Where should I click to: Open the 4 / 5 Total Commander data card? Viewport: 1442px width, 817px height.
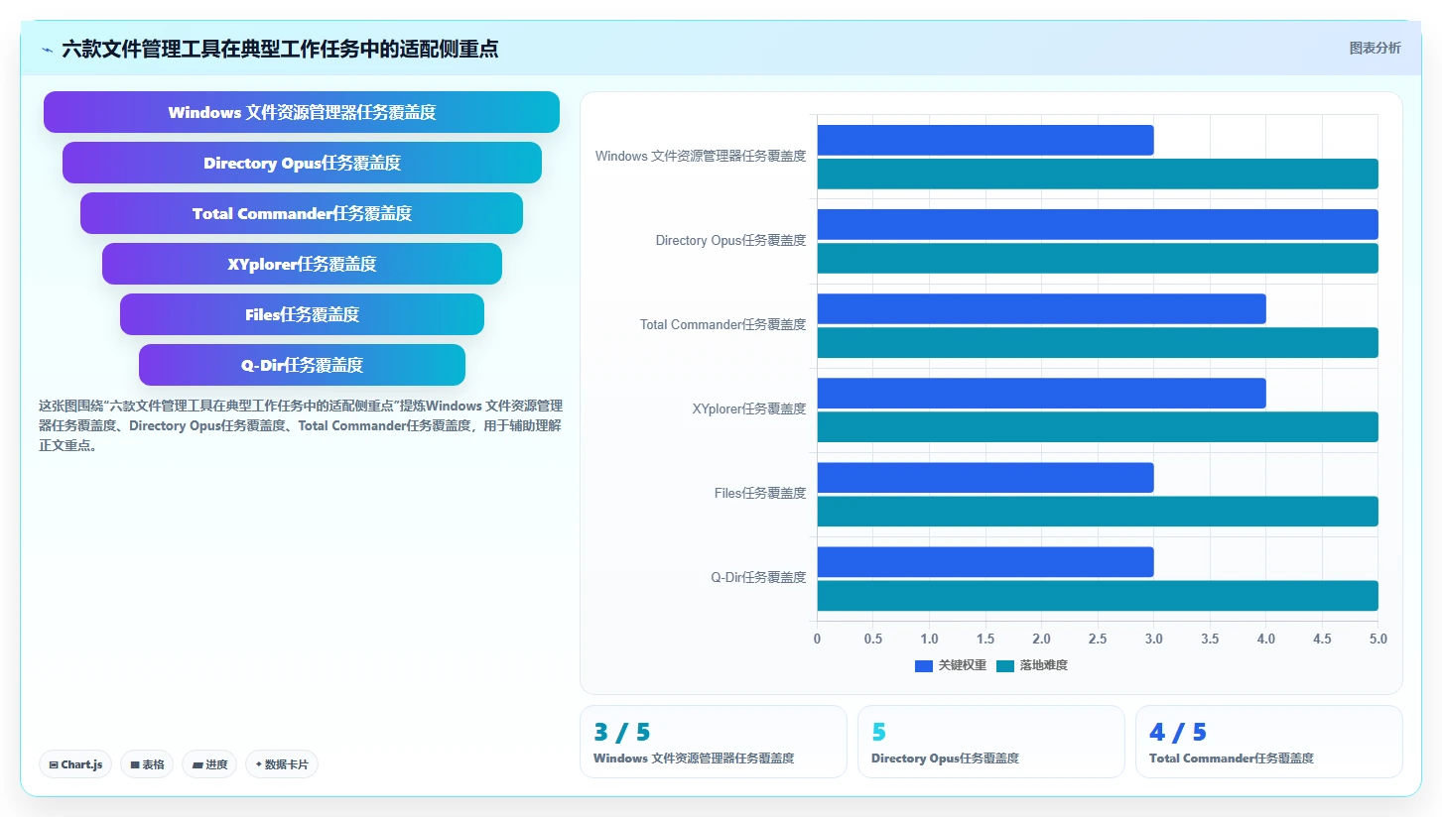coord(1269,742)
